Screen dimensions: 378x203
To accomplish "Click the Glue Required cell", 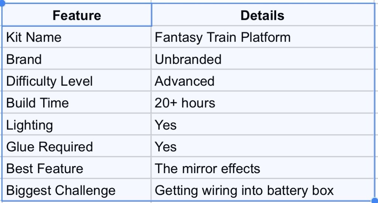I will [76, 147].
